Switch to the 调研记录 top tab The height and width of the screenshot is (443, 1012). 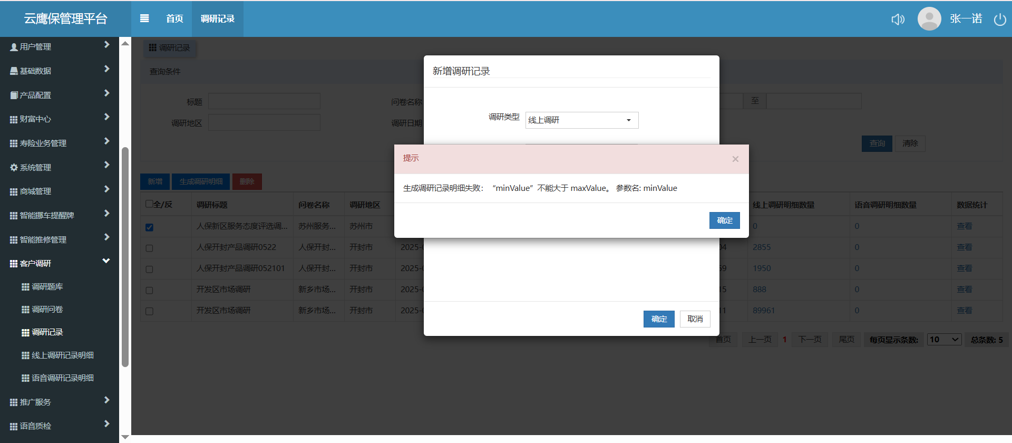217,19
